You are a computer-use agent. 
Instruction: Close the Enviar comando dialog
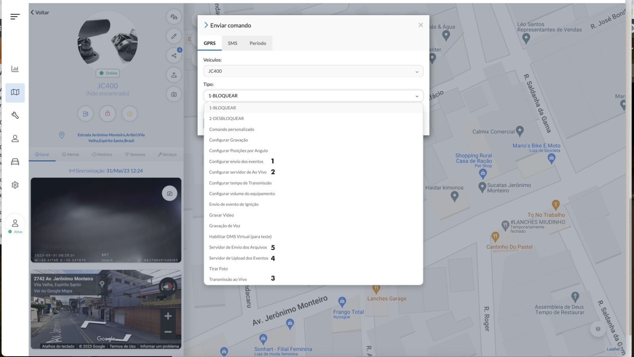point(420,25)
